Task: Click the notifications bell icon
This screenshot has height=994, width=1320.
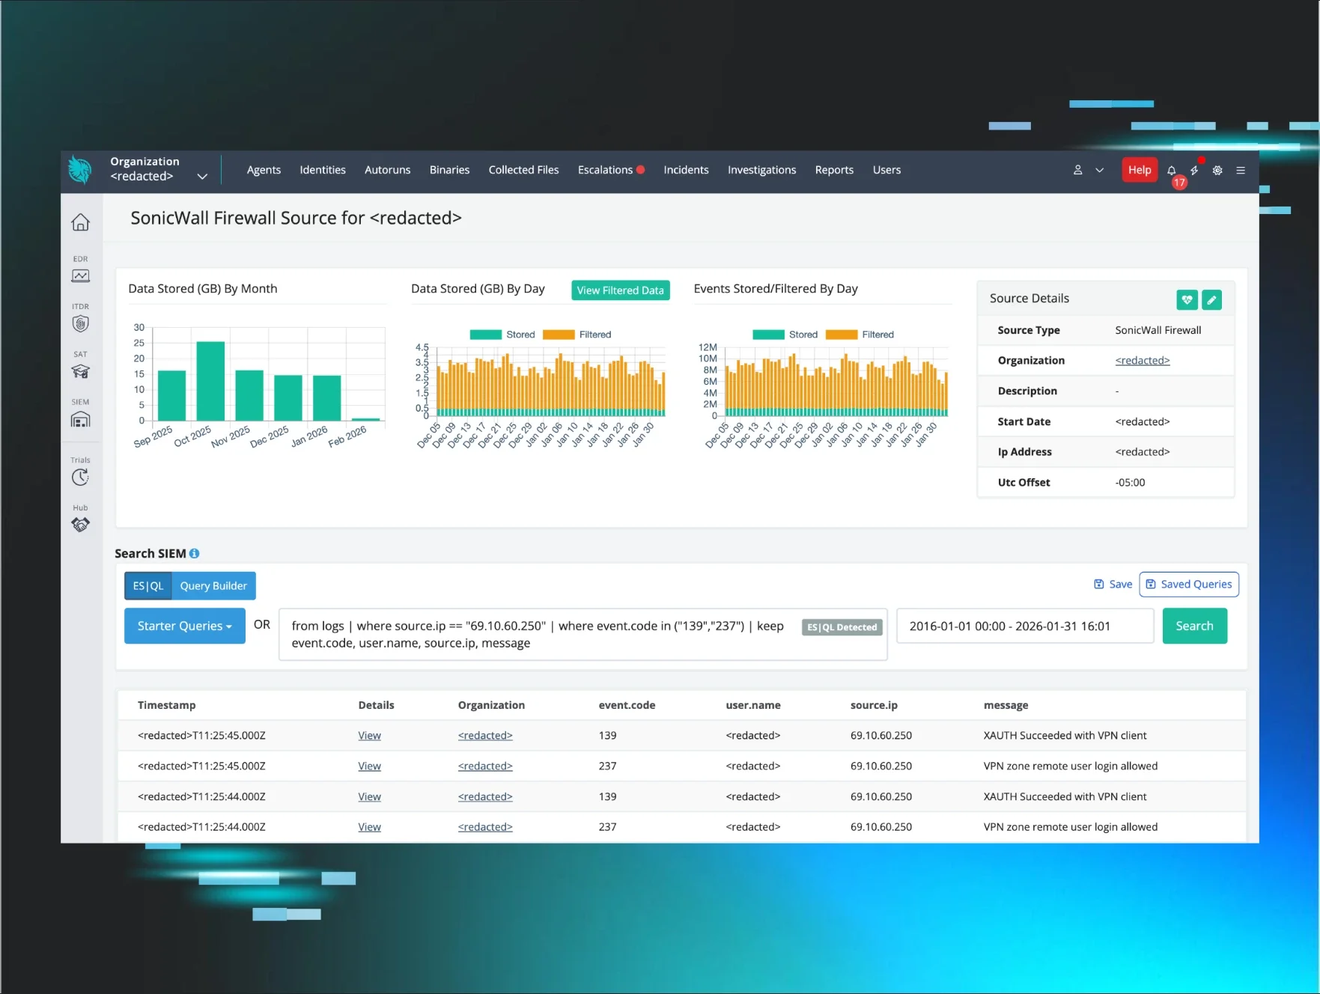Action: tap(1171, 171)
